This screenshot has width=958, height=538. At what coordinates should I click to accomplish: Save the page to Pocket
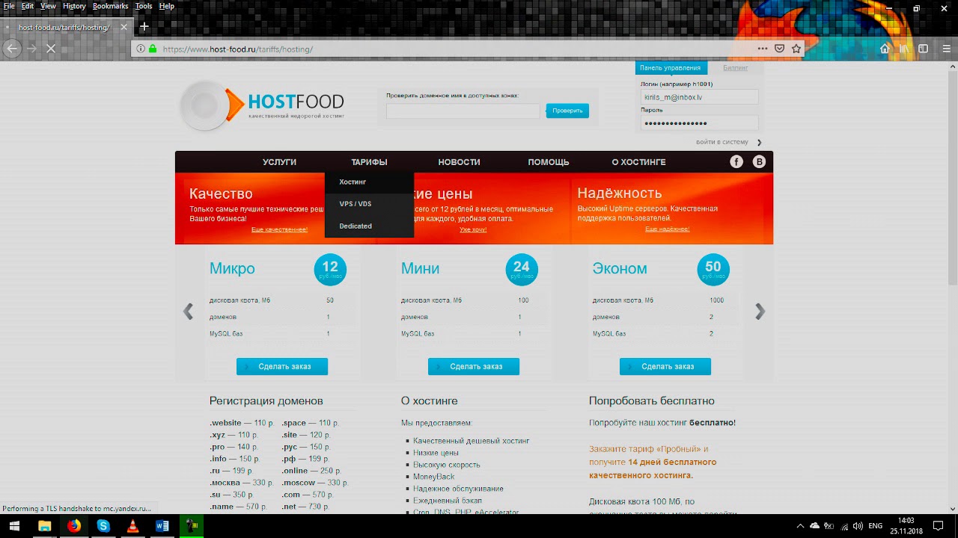(x=779, y=49)
